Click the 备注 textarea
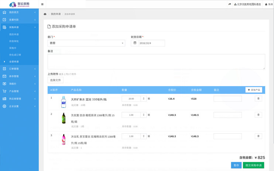 (156, 61)
